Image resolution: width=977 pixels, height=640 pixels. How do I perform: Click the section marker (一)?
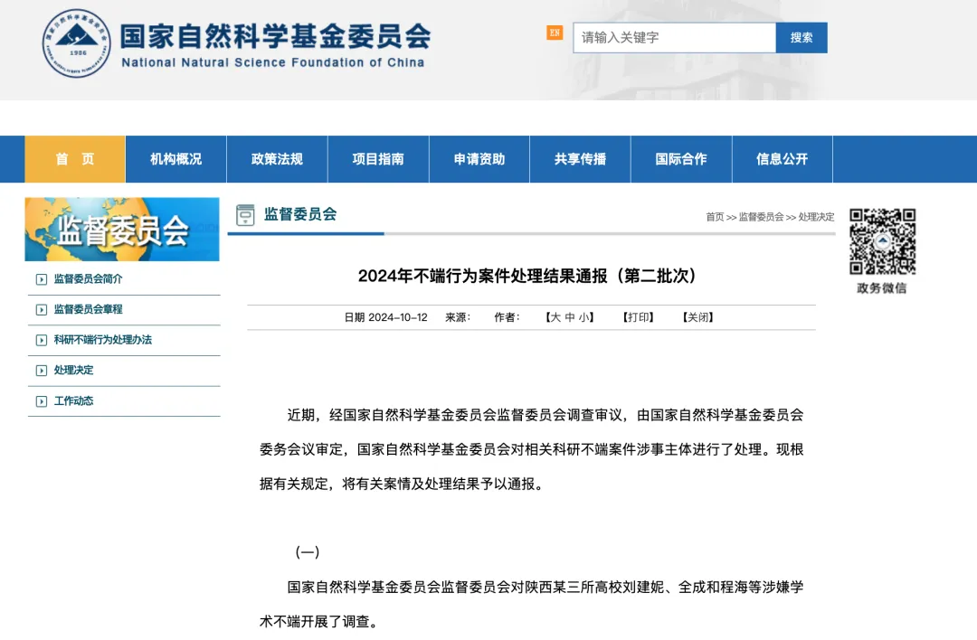pyautogui.click(x=308, y=552)
